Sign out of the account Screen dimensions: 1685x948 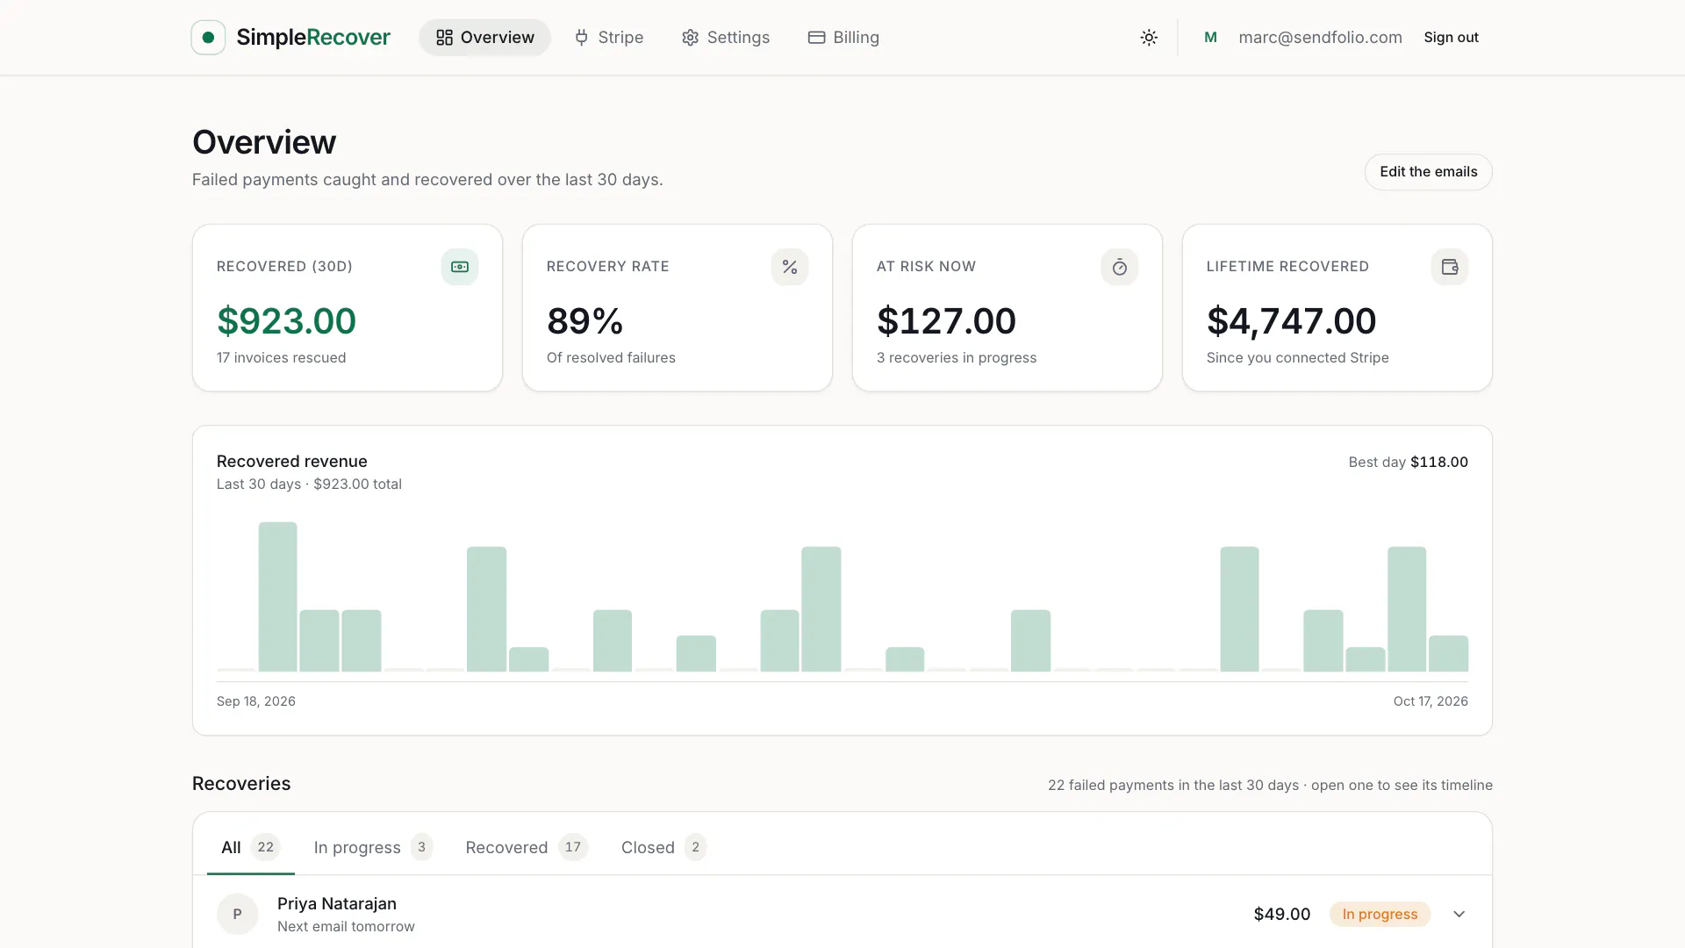pyautogui.click(x=1451, y=38)
